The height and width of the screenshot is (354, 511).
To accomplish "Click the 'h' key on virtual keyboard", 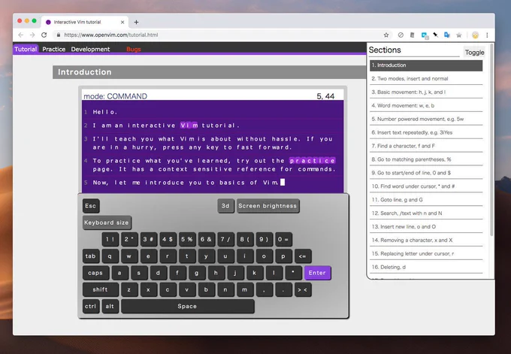I will tap(216, 273).
